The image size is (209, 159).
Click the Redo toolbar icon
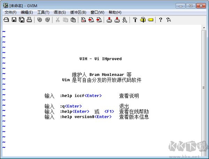47,20
